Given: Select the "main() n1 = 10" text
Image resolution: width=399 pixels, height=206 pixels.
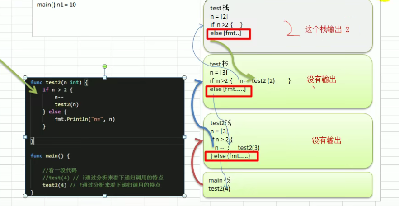Looking at the screenshot, I should [x=56, y=5].
